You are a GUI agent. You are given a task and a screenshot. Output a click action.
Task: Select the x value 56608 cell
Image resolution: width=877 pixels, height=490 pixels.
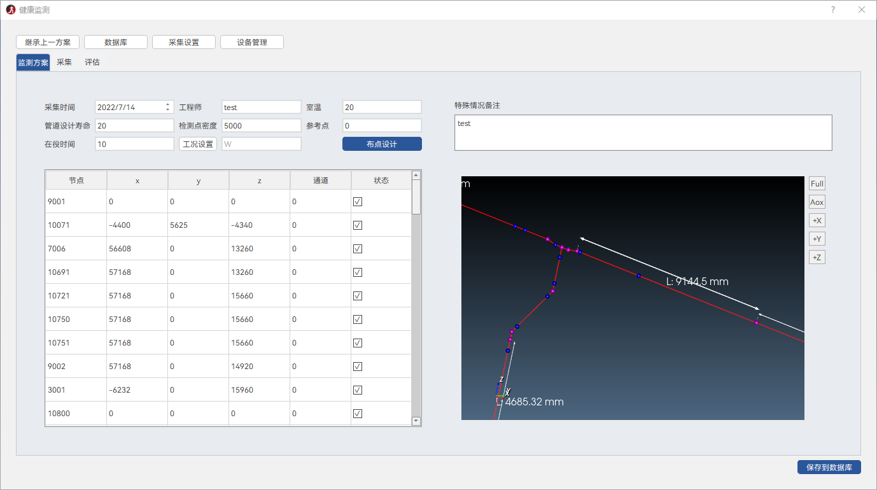137,248
